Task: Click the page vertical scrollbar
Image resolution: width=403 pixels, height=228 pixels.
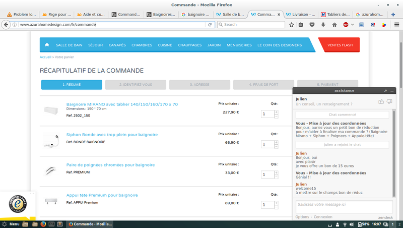Action: coord(401,65)
